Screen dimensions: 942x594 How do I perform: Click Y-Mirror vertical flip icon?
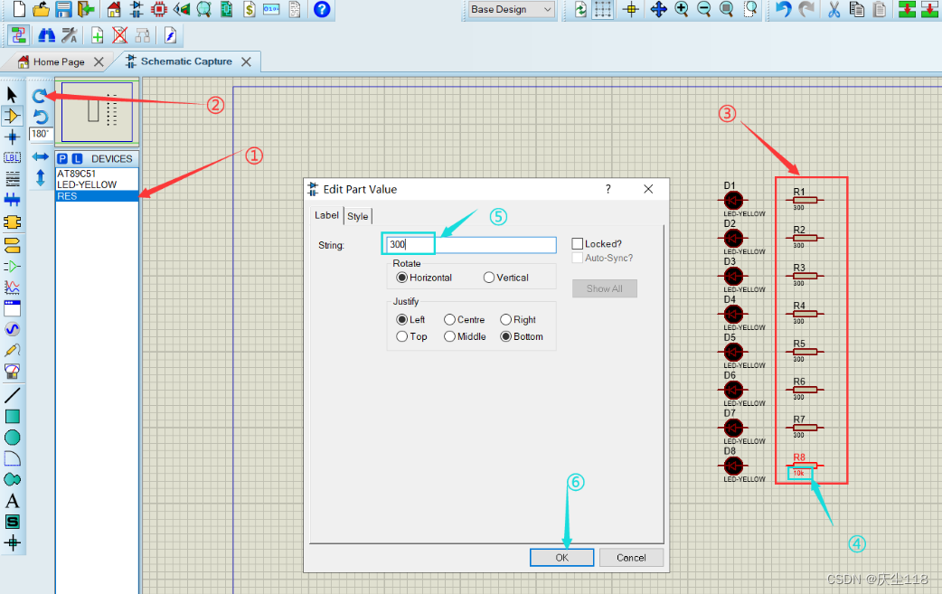(x=41, y=178)
